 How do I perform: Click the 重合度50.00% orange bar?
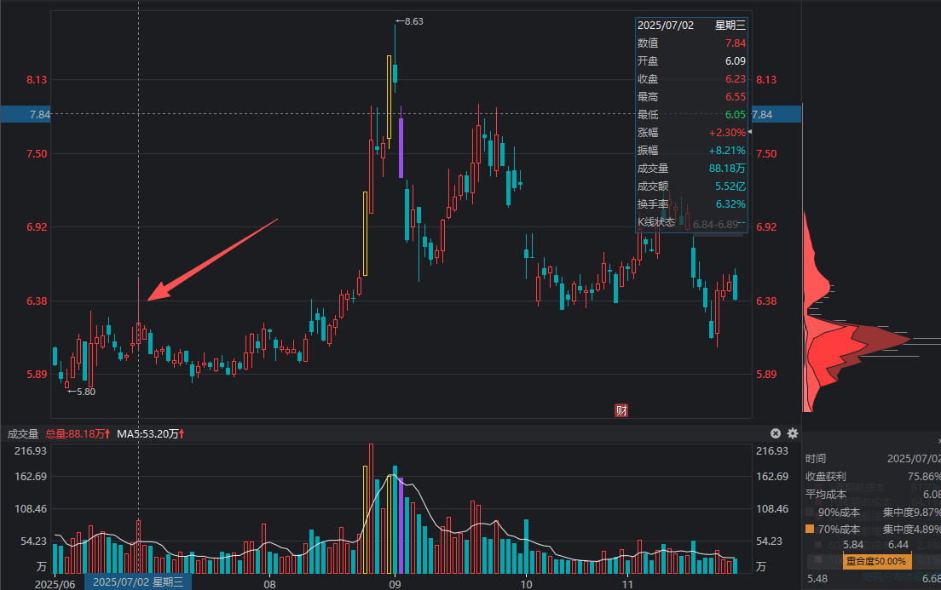[x=877, y=561]
